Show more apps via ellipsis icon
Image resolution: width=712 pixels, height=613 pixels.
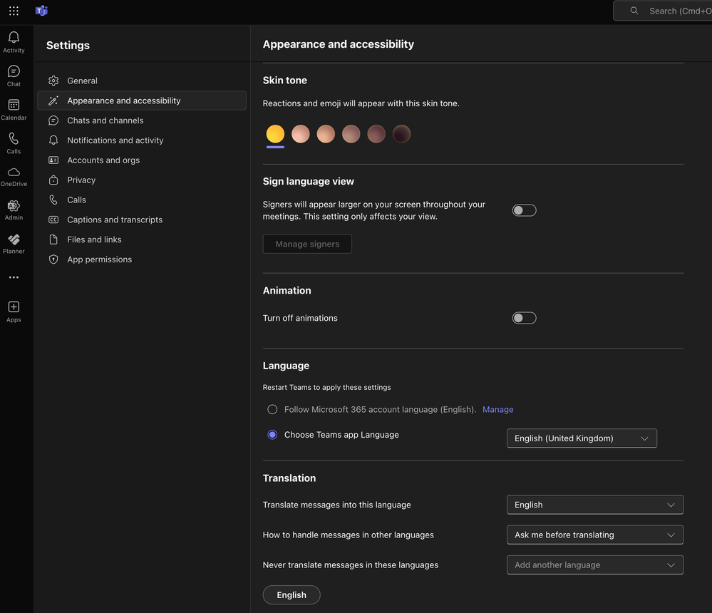point(14,277)
